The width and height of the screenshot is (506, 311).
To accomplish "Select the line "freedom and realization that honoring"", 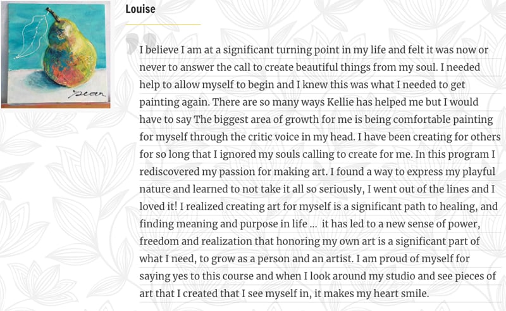I will click(309, 241).
